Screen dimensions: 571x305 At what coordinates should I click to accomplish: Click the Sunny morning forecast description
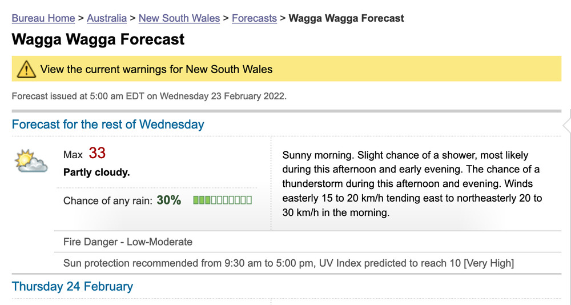coord(412,184)
